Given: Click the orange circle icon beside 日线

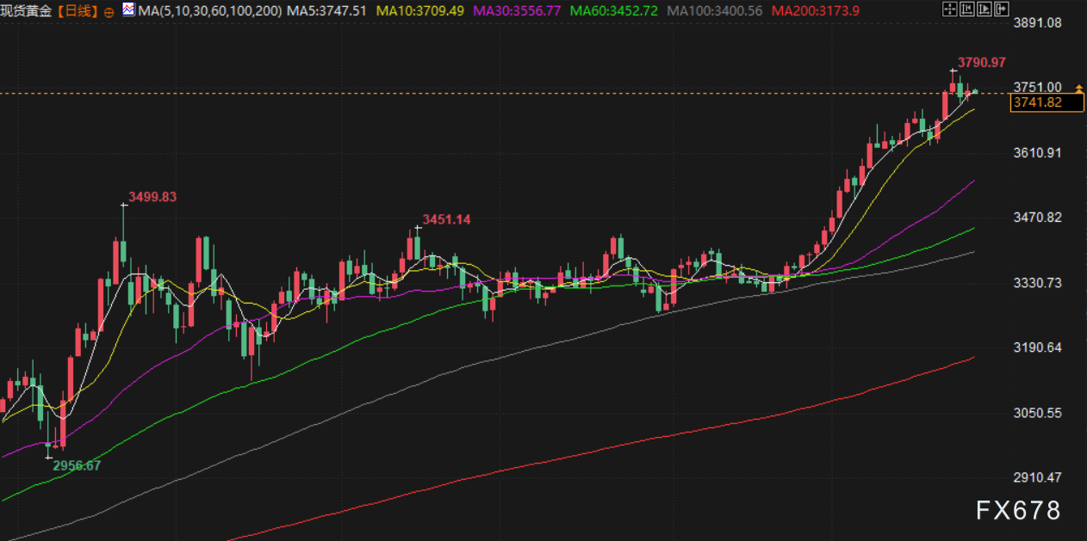Looking at the screenshot, I should 109,11.
